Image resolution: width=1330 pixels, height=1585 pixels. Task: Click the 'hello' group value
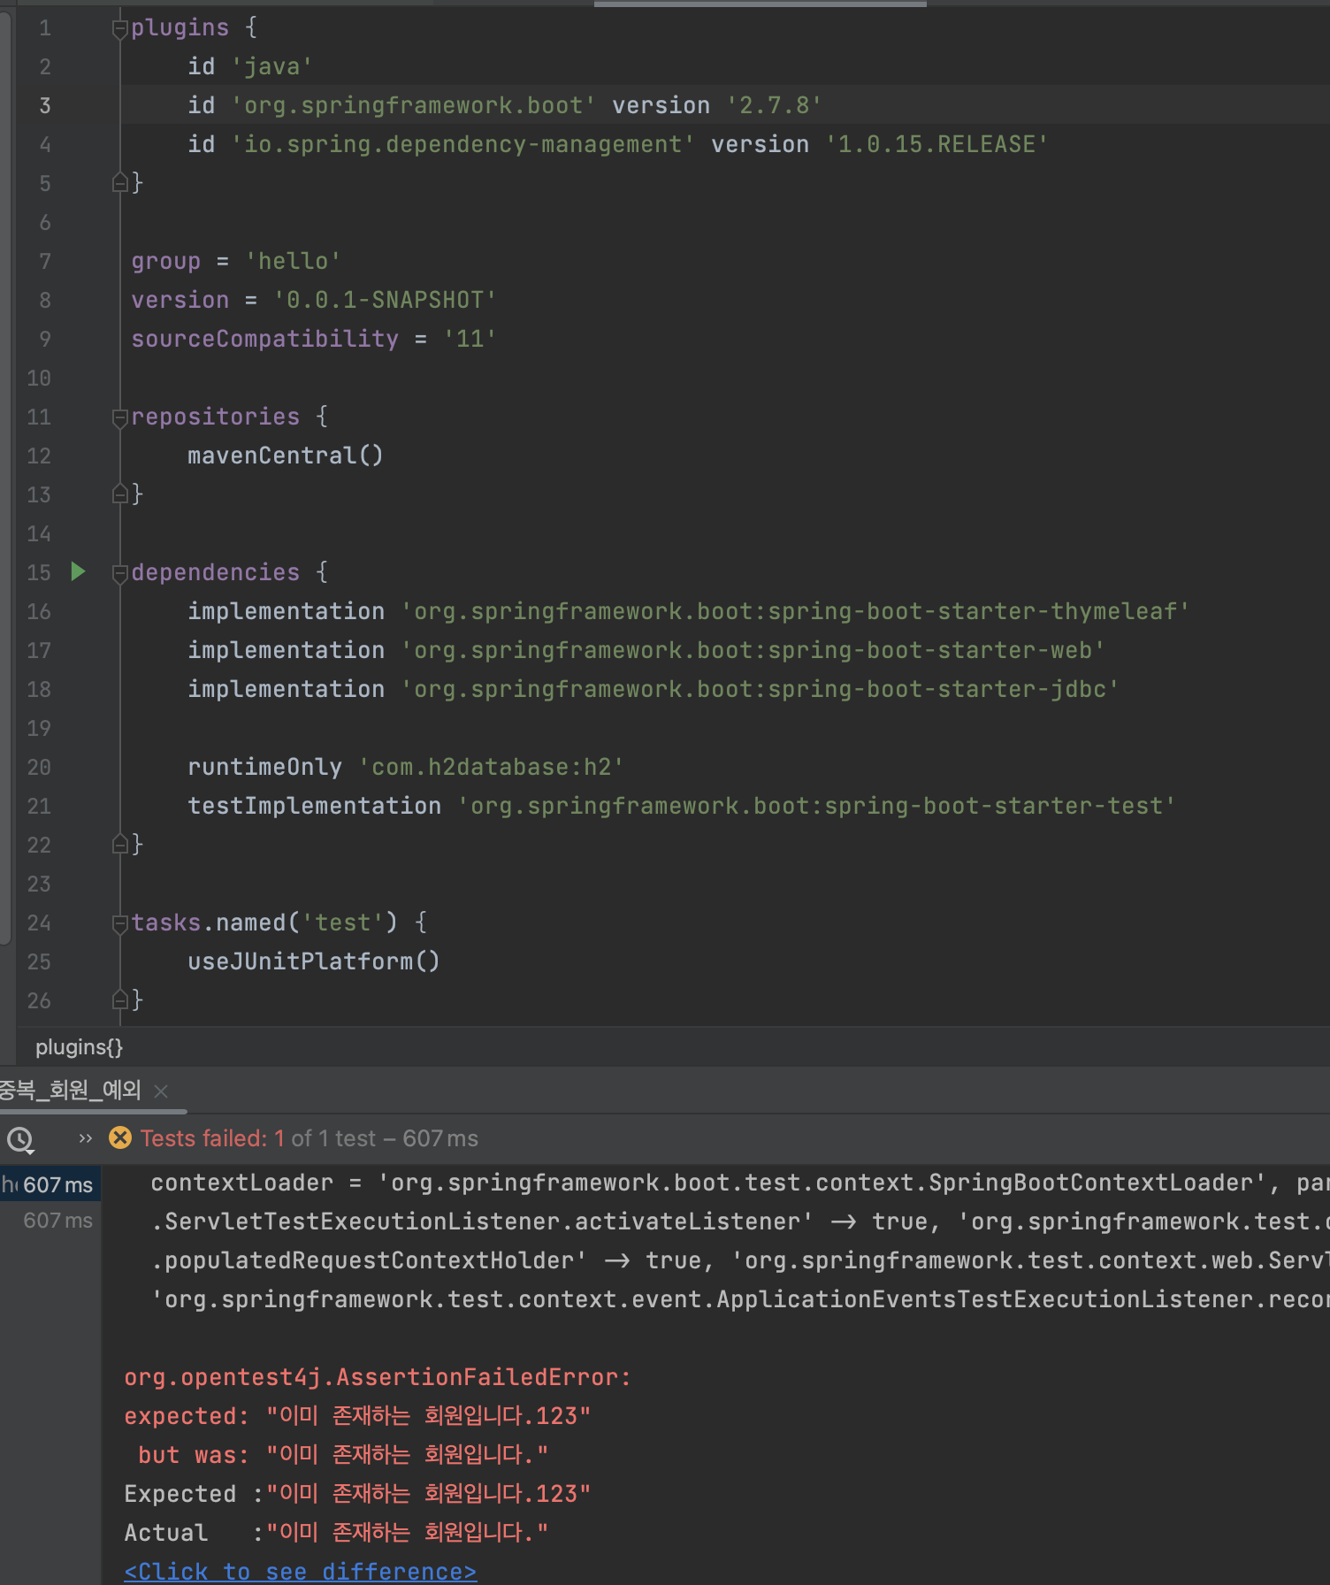click(x=294, y=261)
